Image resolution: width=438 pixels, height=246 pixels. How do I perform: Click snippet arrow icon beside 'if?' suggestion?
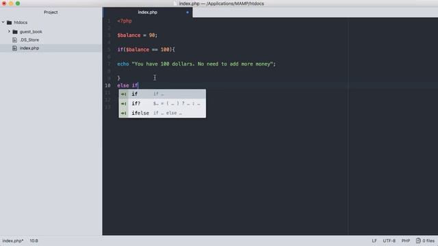[x=123, y=103]
